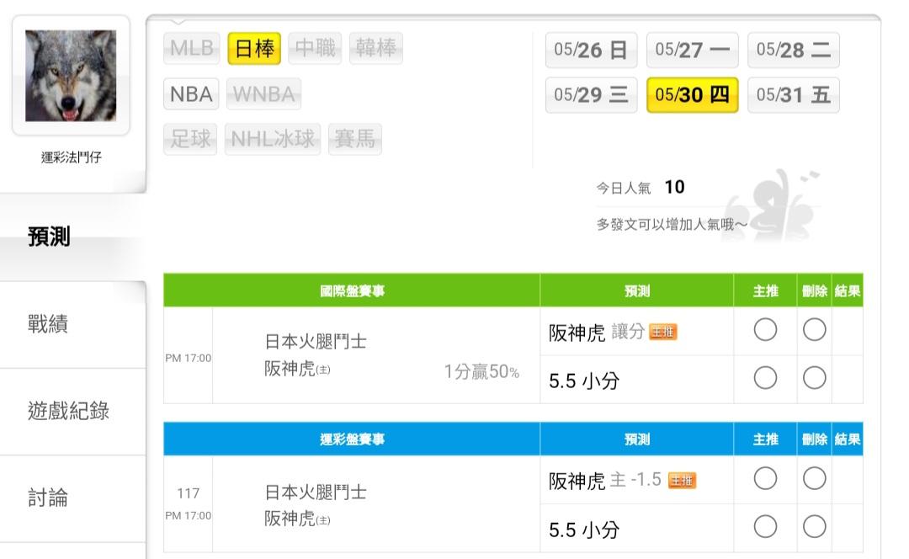This screenshot has width=909, height=559.
Task: Select 主推 radio for international 5.5 小分
Action: click(765, 379)
